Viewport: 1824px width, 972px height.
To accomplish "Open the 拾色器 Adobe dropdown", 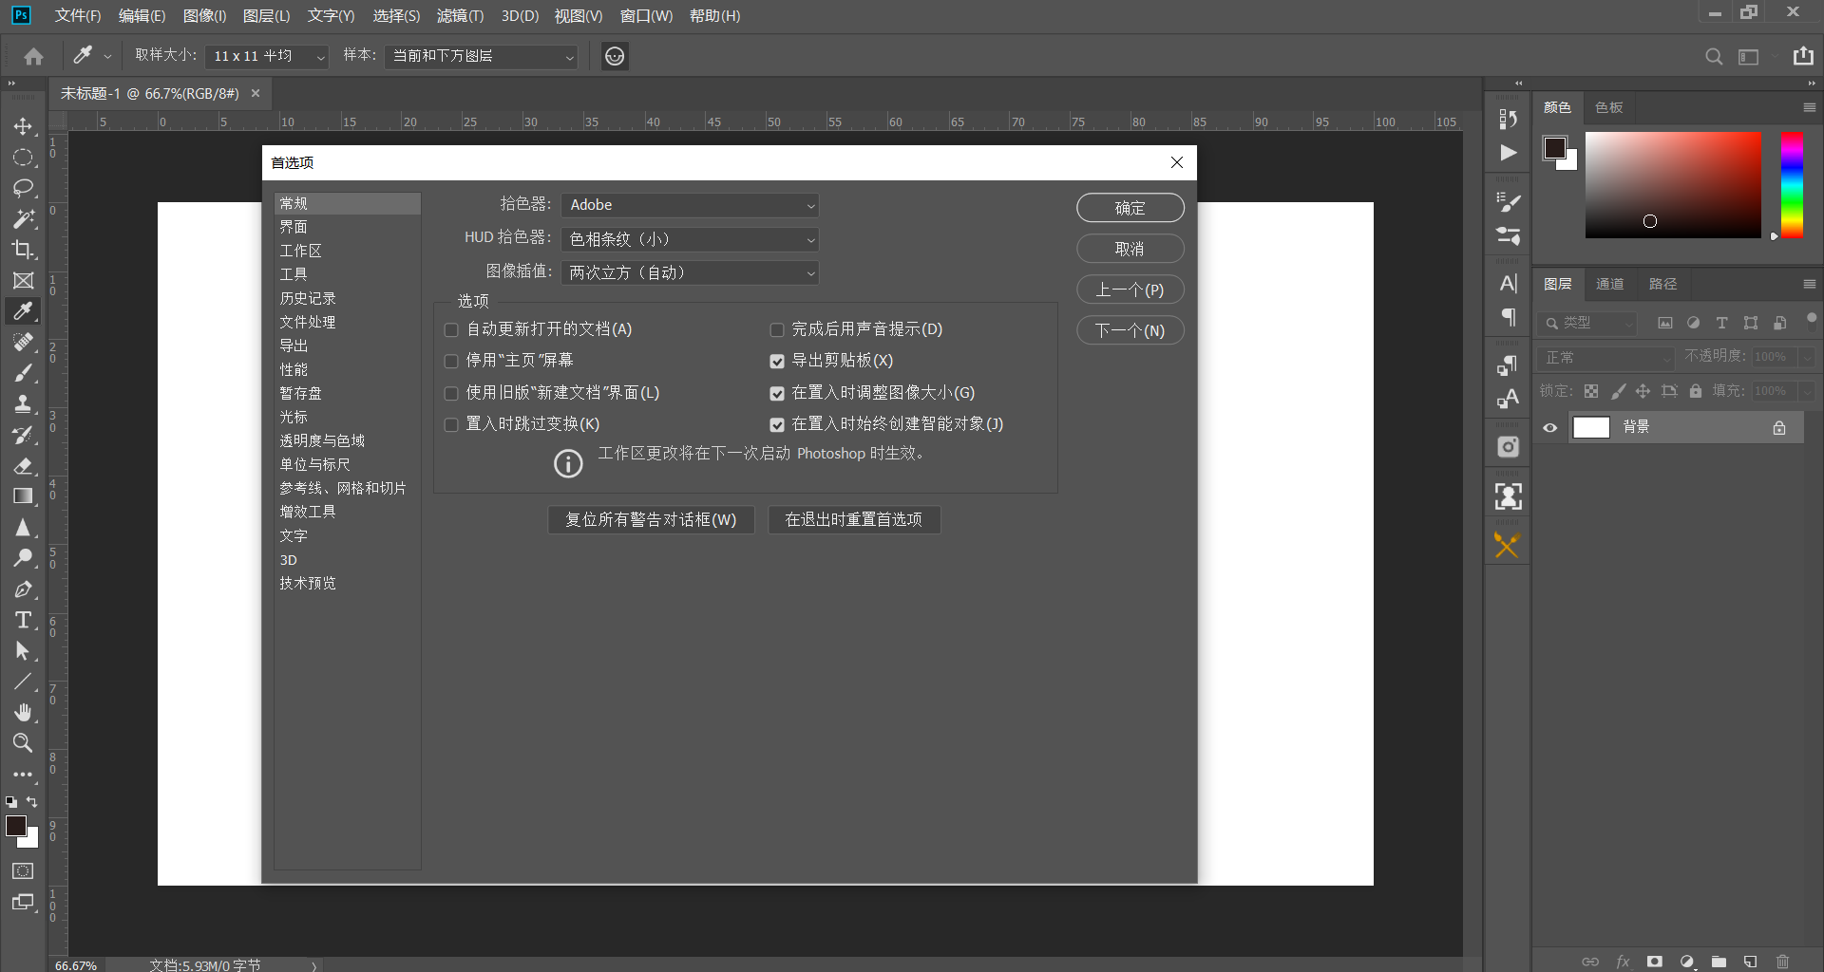I will 690,205.
